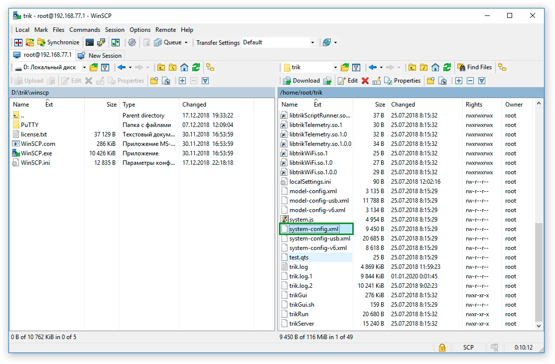Expand remote panel back-history dropdown arrow
The width and height of the screenshot is (555, 364).
(381, 67)
